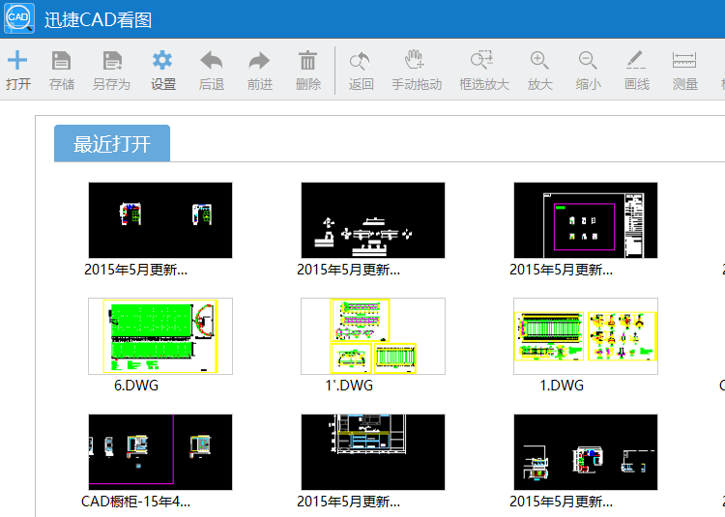Click the 删除 trash icon
Image resolution: width=725 pixels, height=517 pixels.
(307, 60)
